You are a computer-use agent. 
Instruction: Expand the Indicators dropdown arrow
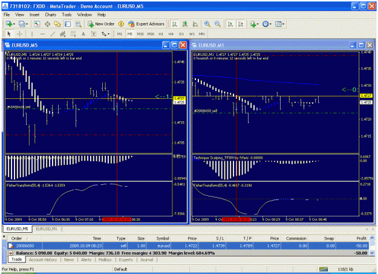(258, 24)
